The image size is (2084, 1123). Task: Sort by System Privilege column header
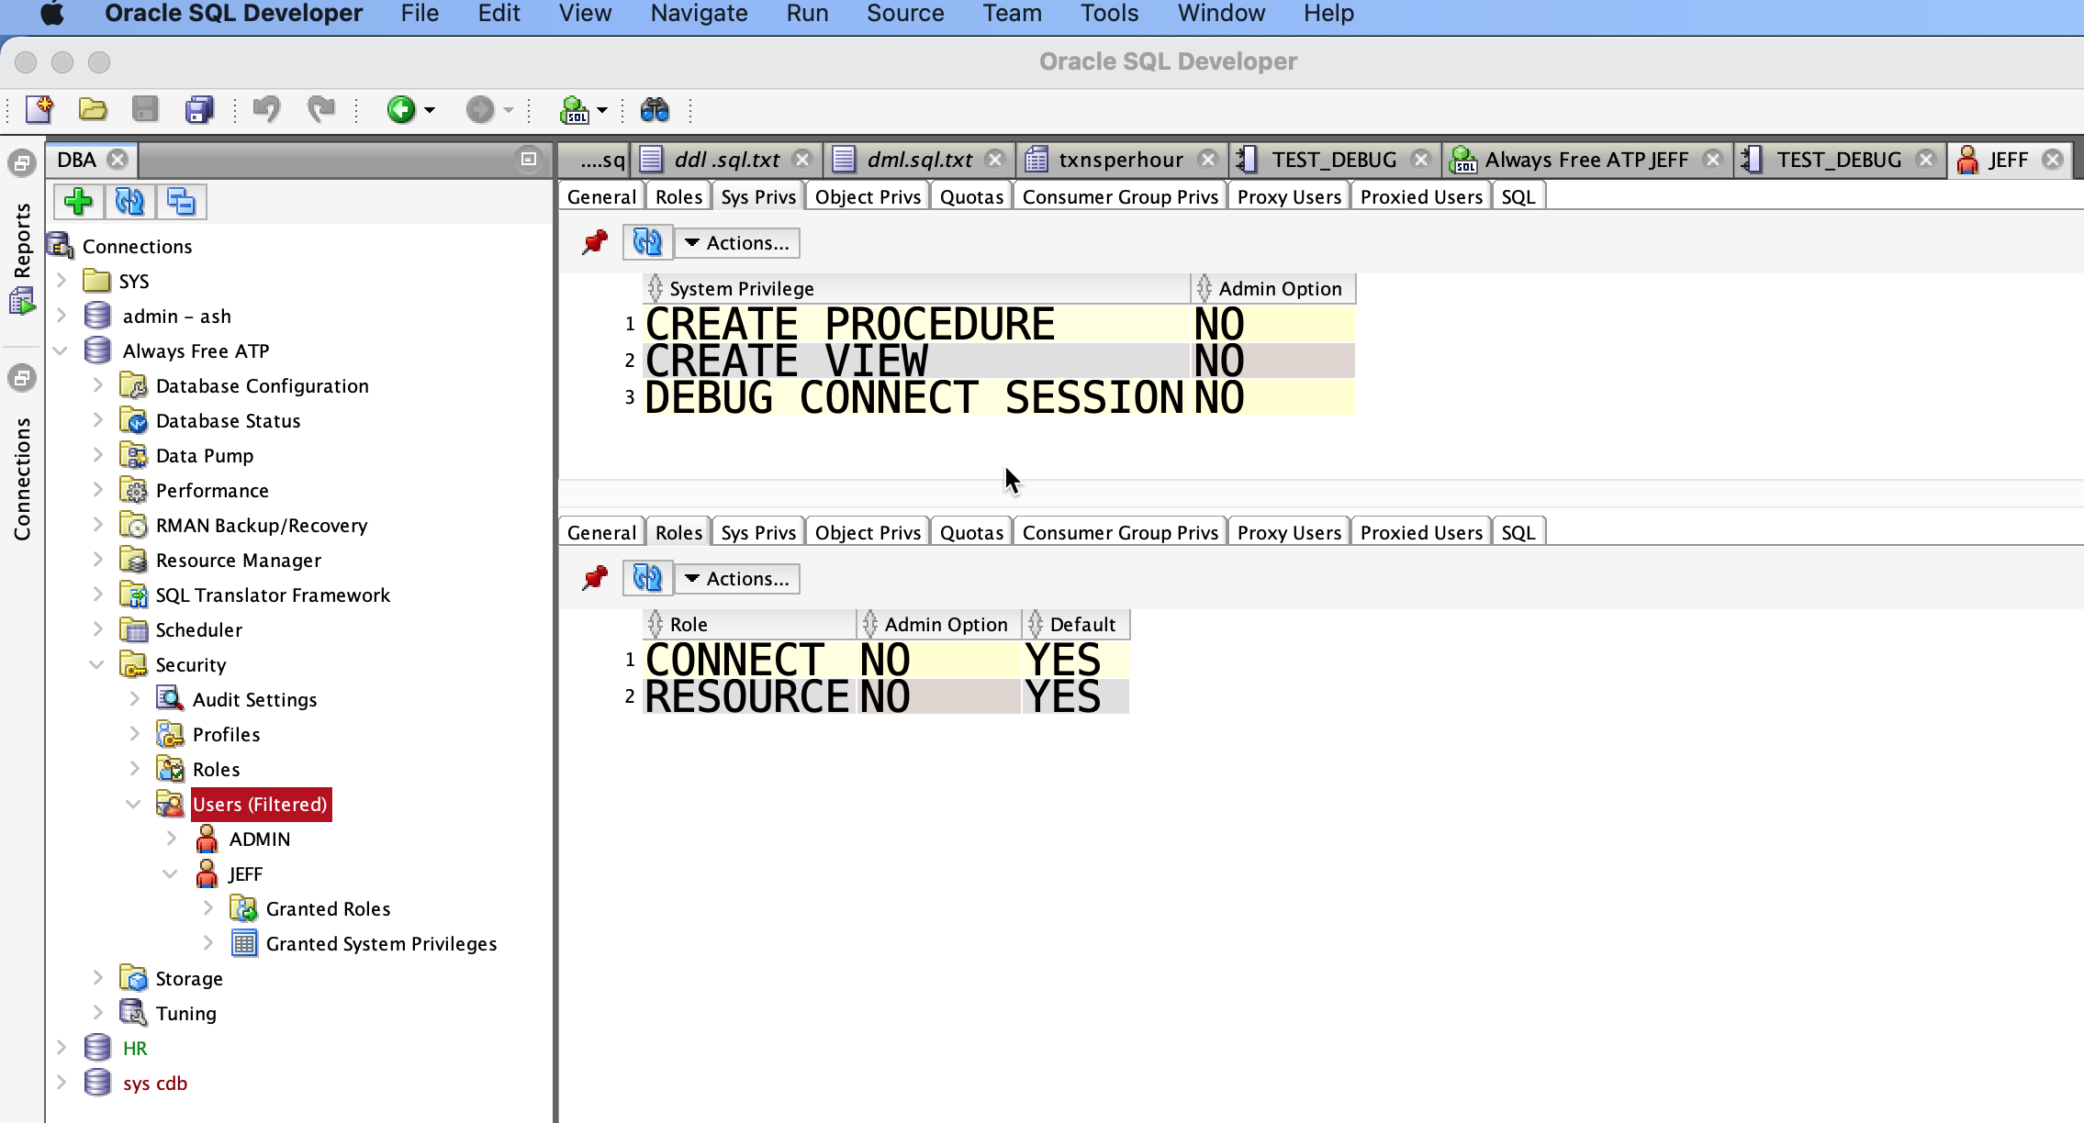pyautogui.click(x=916, y=289)
